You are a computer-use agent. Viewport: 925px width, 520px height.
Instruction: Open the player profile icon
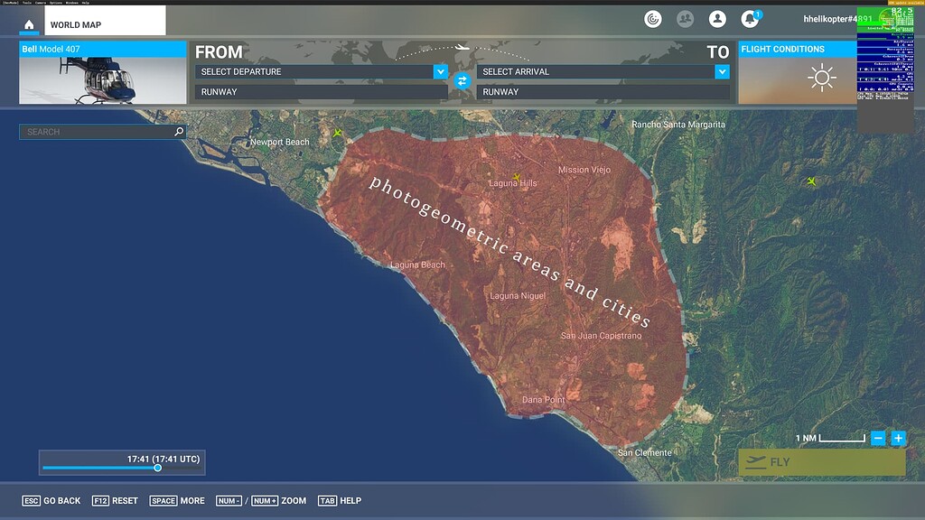coord(717,19)
